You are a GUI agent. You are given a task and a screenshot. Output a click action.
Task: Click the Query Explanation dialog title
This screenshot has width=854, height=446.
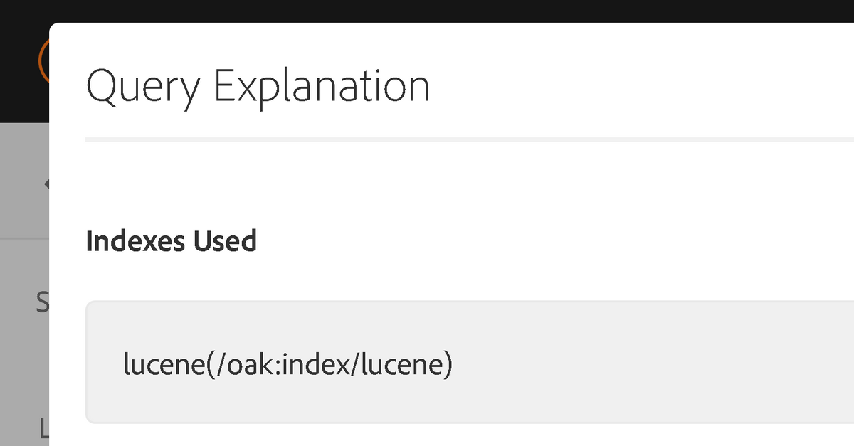(258, 87)
